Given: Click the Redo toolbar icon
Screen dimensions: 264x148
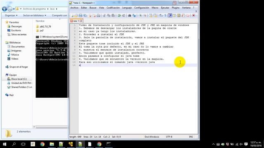Looking at the screenshot, I should pyautogui.click(x=124, y=16).
